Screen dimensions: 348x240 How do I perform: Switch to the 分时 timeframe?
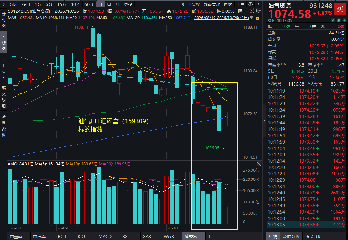click(13, 4)
